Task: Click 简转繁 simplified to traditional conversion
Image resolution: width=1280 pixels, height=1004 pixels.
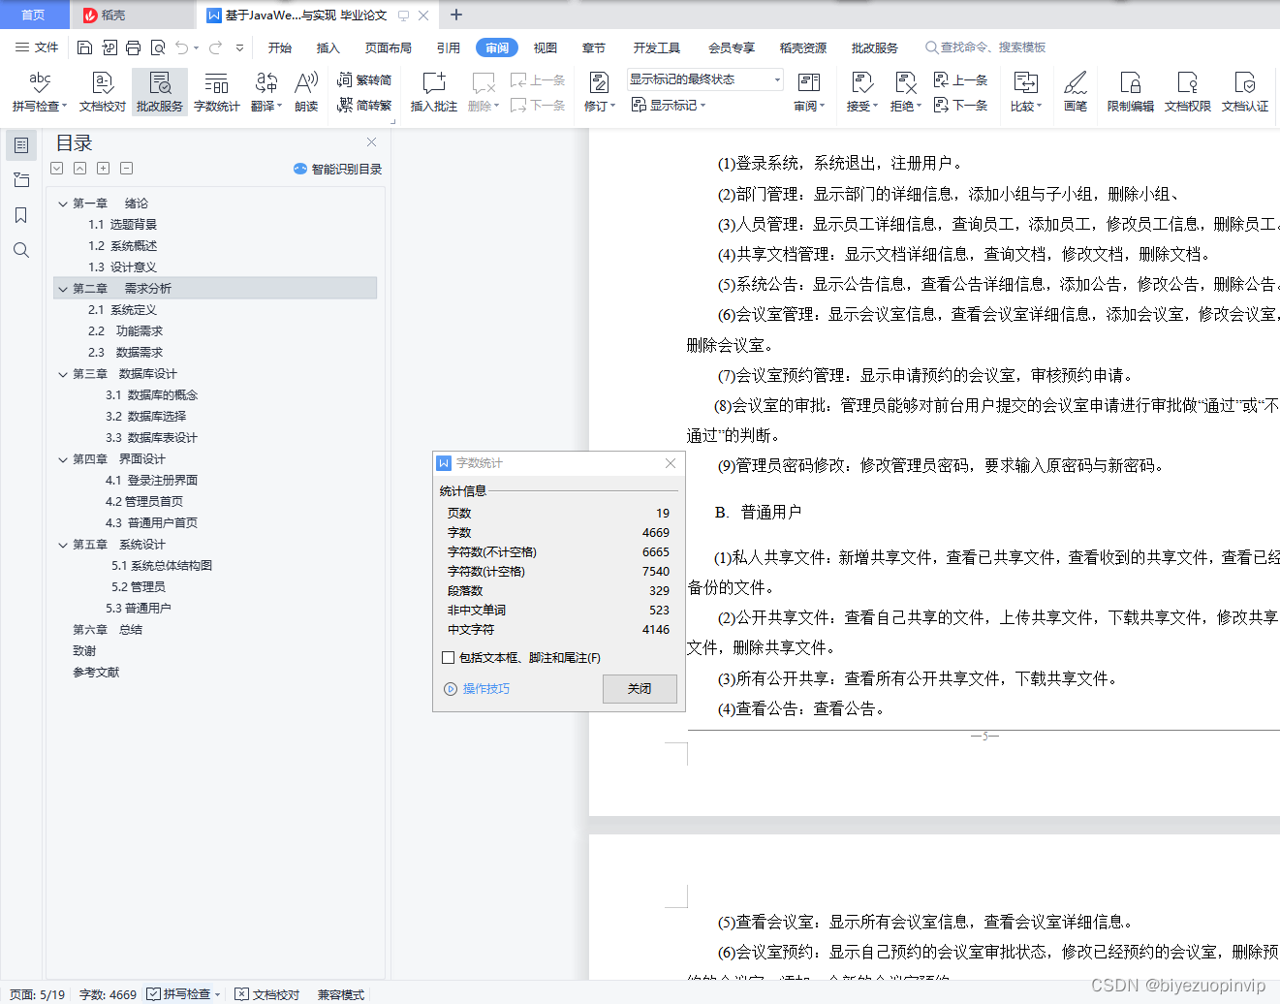Action: tap(364, 105)
